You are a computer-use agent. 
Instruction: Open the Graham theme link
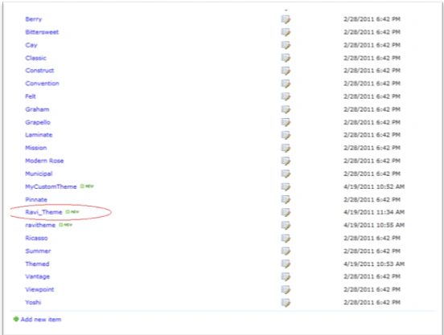[37, 109]
